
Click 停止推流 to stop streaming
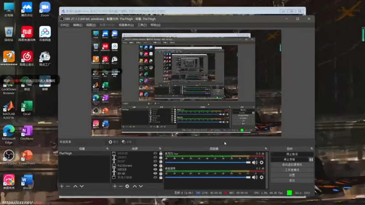coord(292,154)
